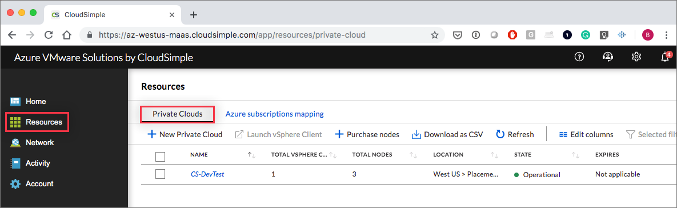Open the CS-DevTest private cloud link
Viewport: 677px width, 208px height.
(x=207, y=174)
